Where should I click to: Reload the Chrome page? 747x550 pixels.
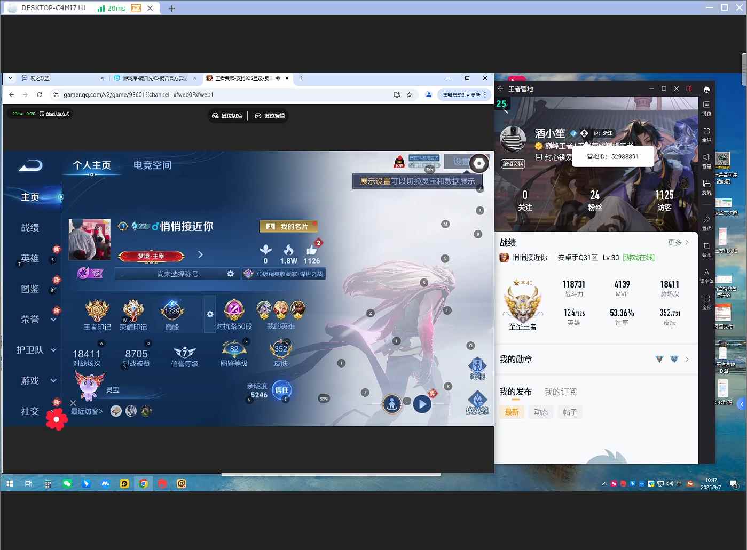(x=39, y=94)
